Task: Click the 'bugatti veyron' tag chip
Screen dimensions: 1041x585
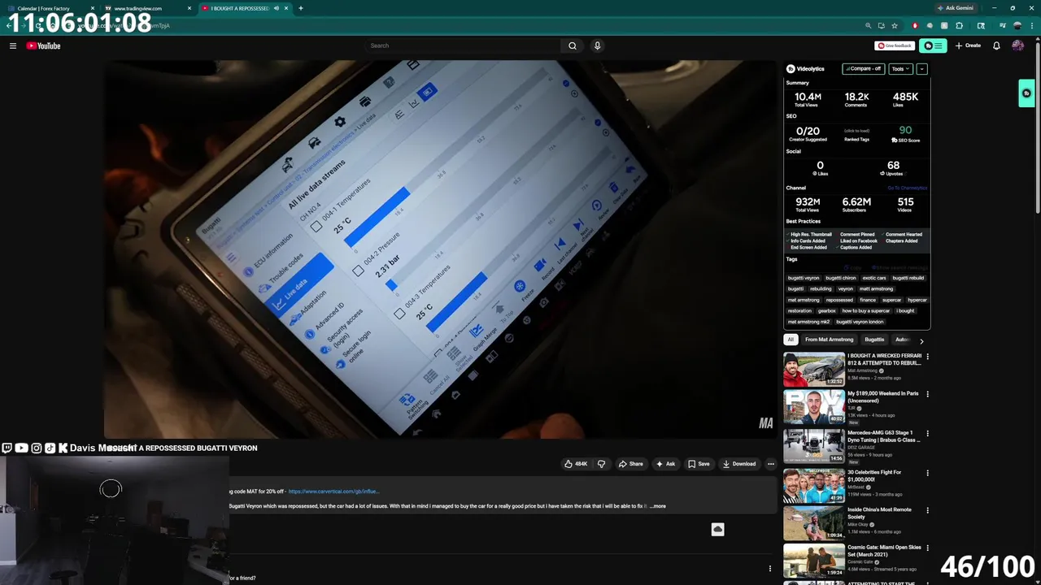Action: pyautogui.click(x=804, y=278)
